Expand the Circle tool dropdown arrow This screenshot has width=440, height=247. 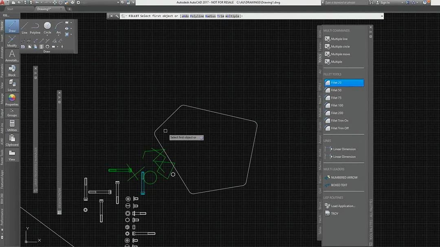coord(47,36)
